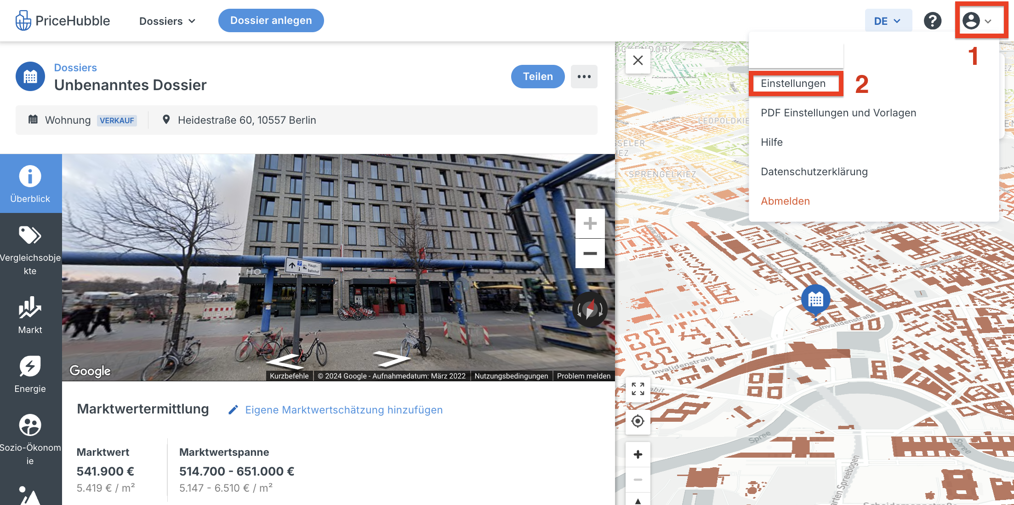This screenshot has width=1014, height=505.
Task: Click the Dossier anlegen button
Action: tap(271, 21)
